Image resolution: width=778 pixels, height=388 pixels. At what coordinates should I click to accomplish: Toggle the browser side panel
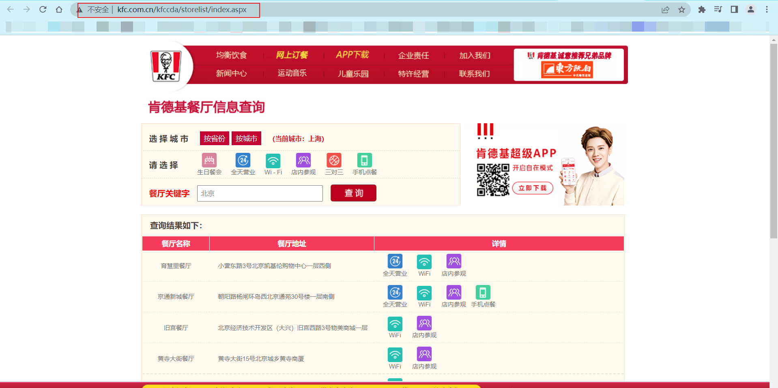pyautogui.click(x=734, y=9)
